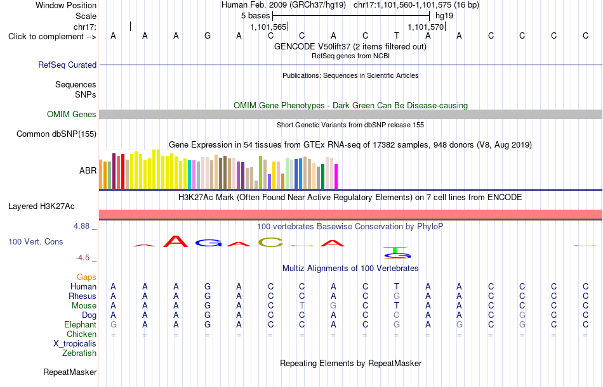Click the Scale track label
Screen dimensions: 603x387
pyautogui.click(x=86, y=16)
